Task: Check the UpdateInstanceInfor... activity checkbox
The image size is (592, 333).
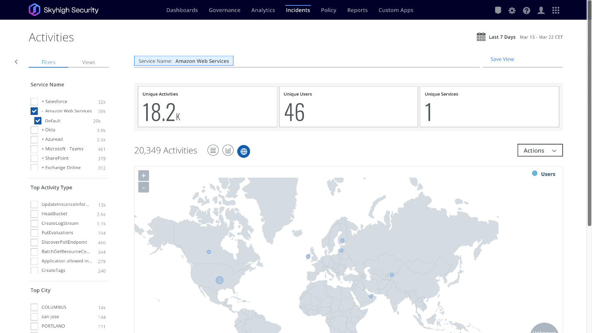Action: click(34, 205)
